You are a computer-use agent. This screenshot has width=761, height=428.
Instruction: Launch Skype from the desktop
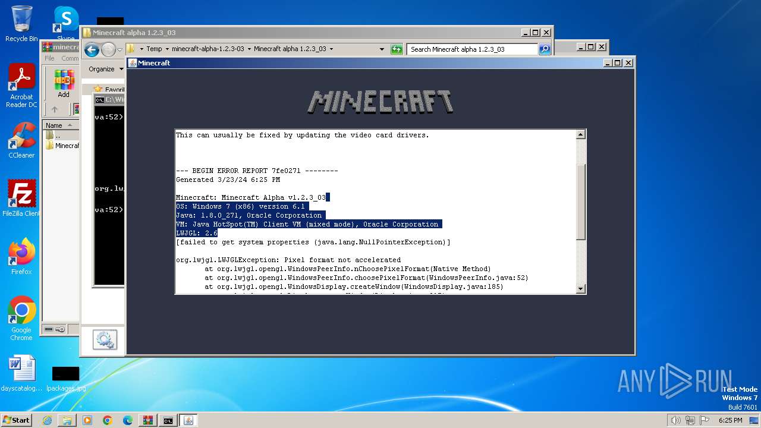[x=65, y=24]
